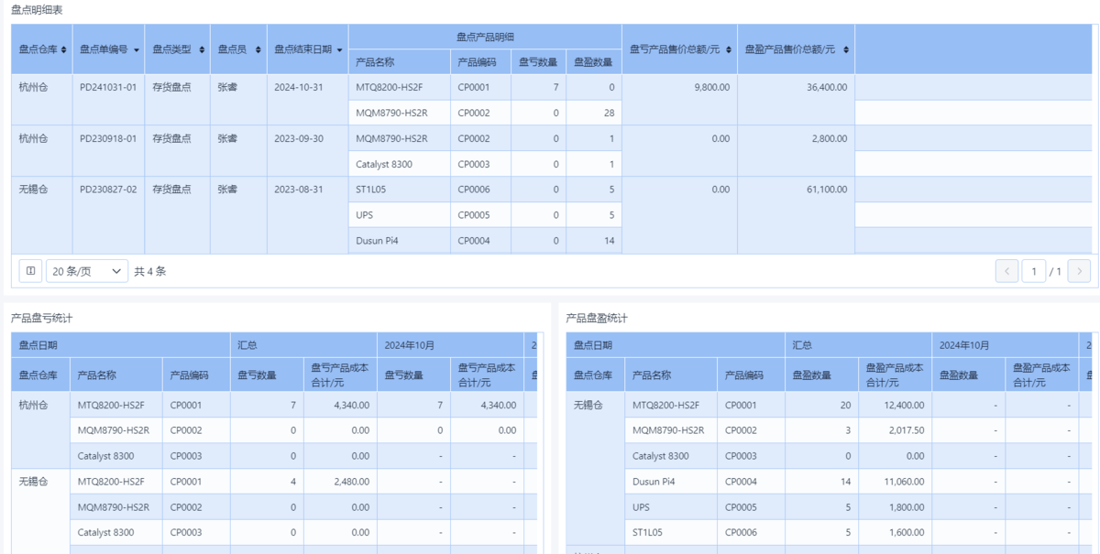Sort by 盘盈产品售价总额/元 icon
This screenshot has height=554, width=1100.
(x=846, y=49)
